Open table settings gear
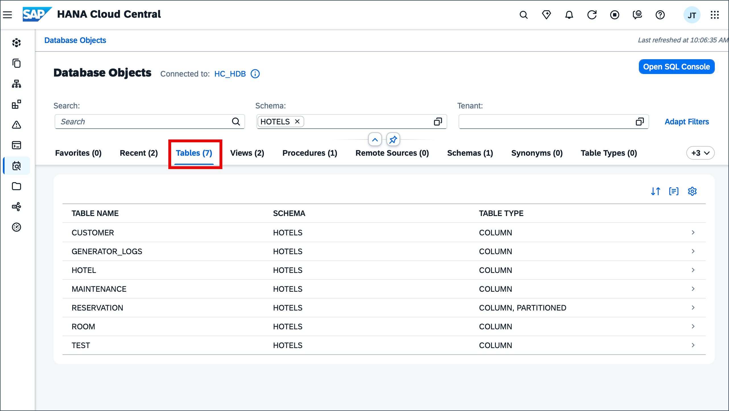 (x=692, y=191)
